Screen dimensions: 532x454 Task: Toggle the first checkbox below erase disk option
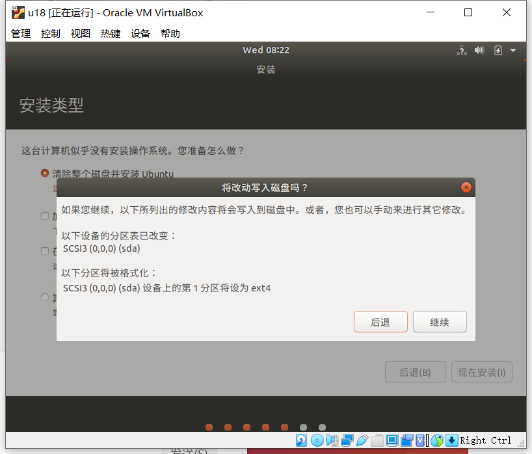coord(45,216)
